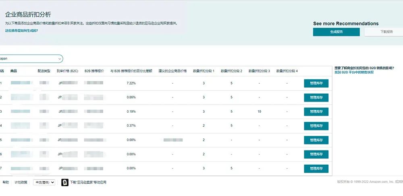Click the 数量折扣分段 1 column header
Screen dimensions: 403x196
coord(204,71)
